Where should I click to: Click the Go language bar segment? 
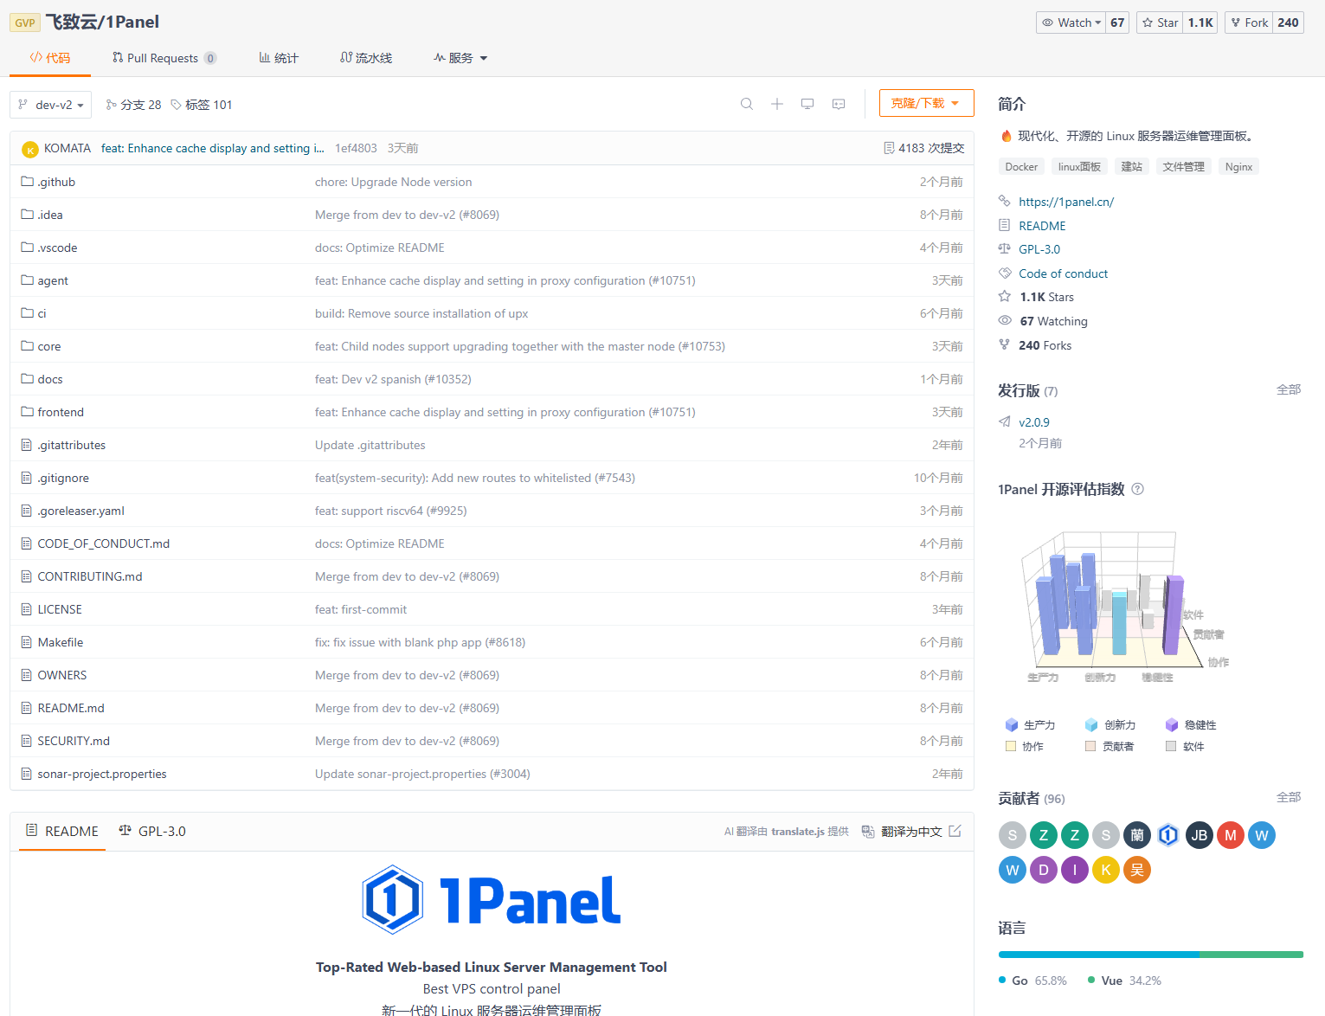click(1098, 955)
